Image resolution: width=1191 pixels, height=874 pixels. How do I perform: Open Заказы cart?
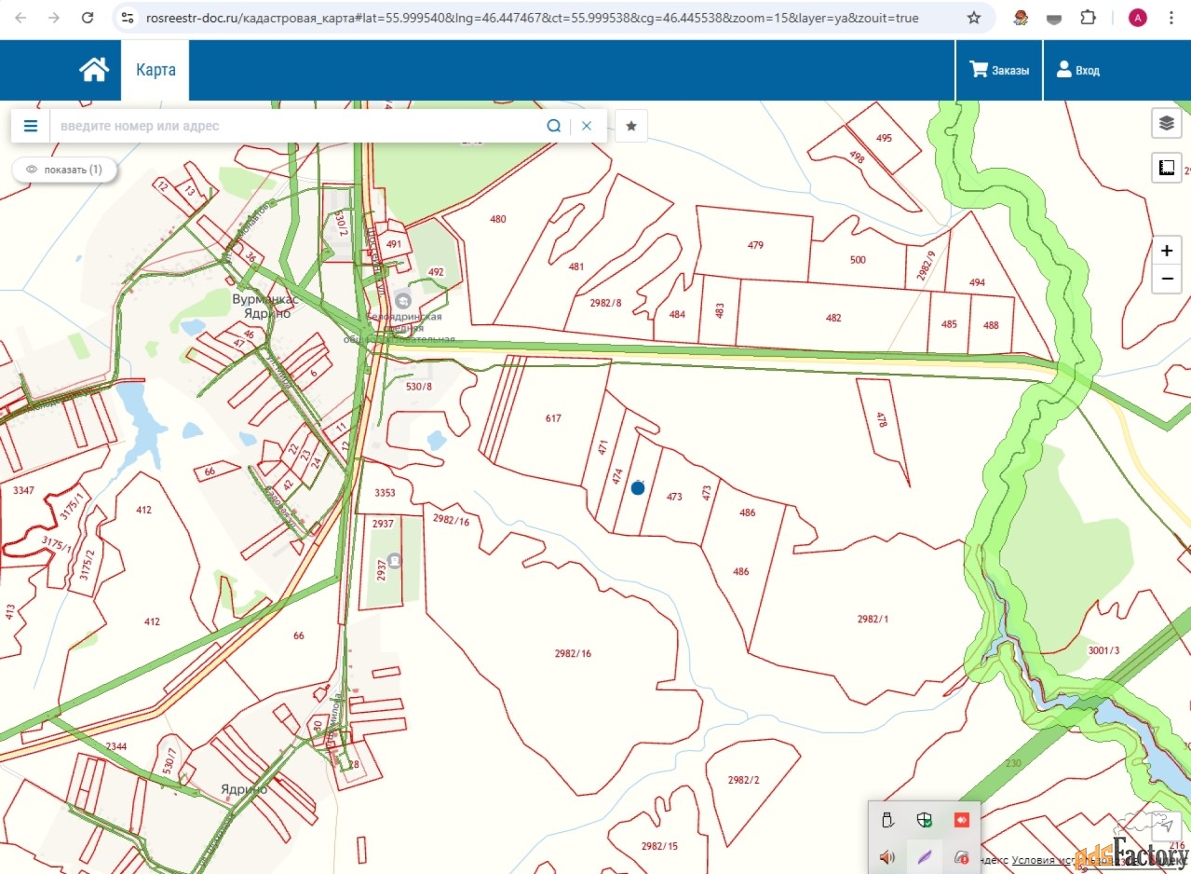point(999,70)
